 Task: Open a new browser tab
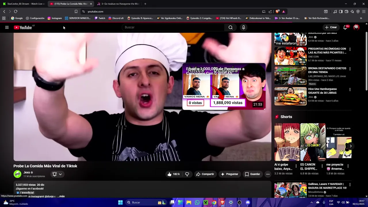tap(145, 4)
